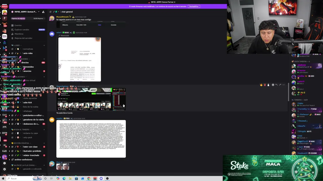Collapse the AYUDA AL TIMBERO category

point(21,130)
